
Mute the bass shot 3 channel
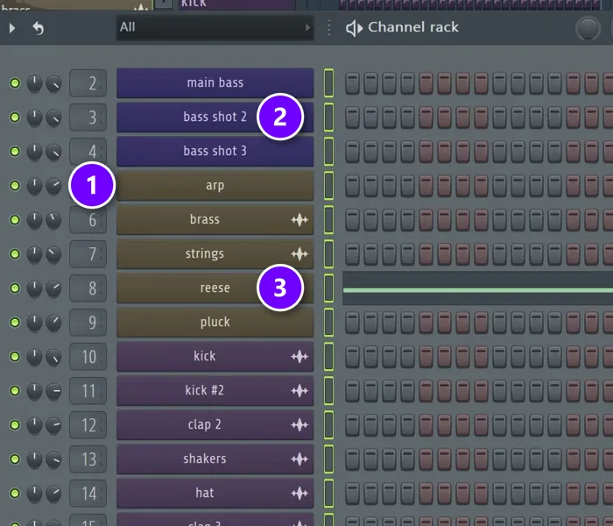pos(15,151)
